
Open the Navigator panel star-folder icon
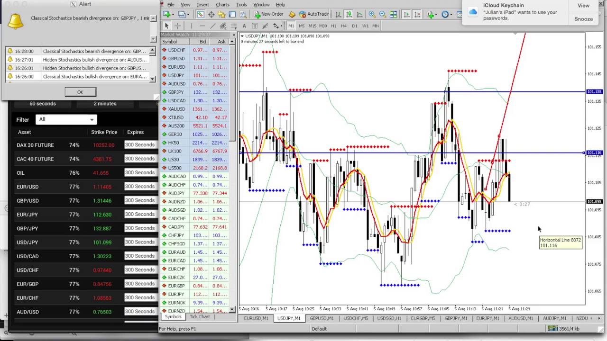tap(221, 14)
